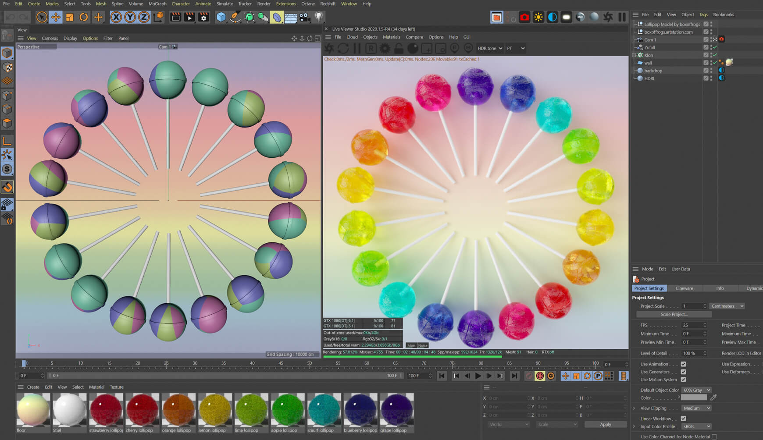Open Live Viewer settings gear icon
The width and height of the screenshot is (763, 440).
click(385, 48)
